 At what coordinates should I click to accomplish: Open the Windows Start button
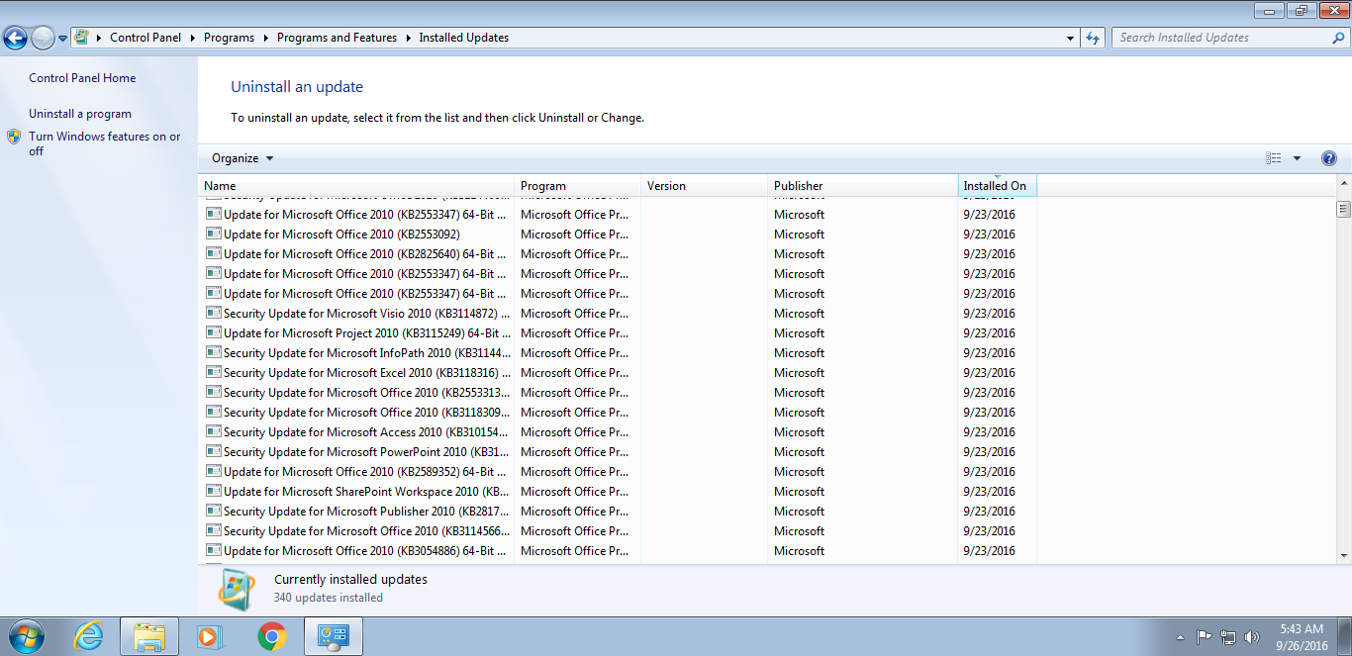point(26,636)
